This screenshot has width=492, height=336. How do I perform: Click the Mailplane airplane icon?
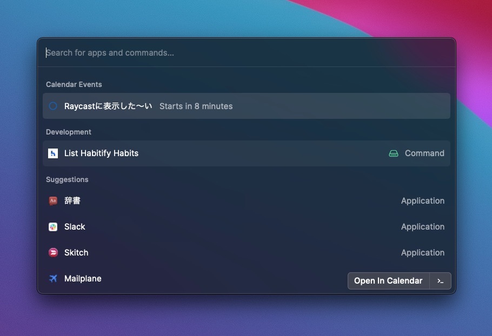click(53, 278)
